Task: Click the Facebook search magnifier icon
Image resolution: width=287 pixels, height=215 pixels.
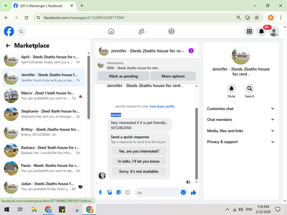Action: tap(21, 32)
